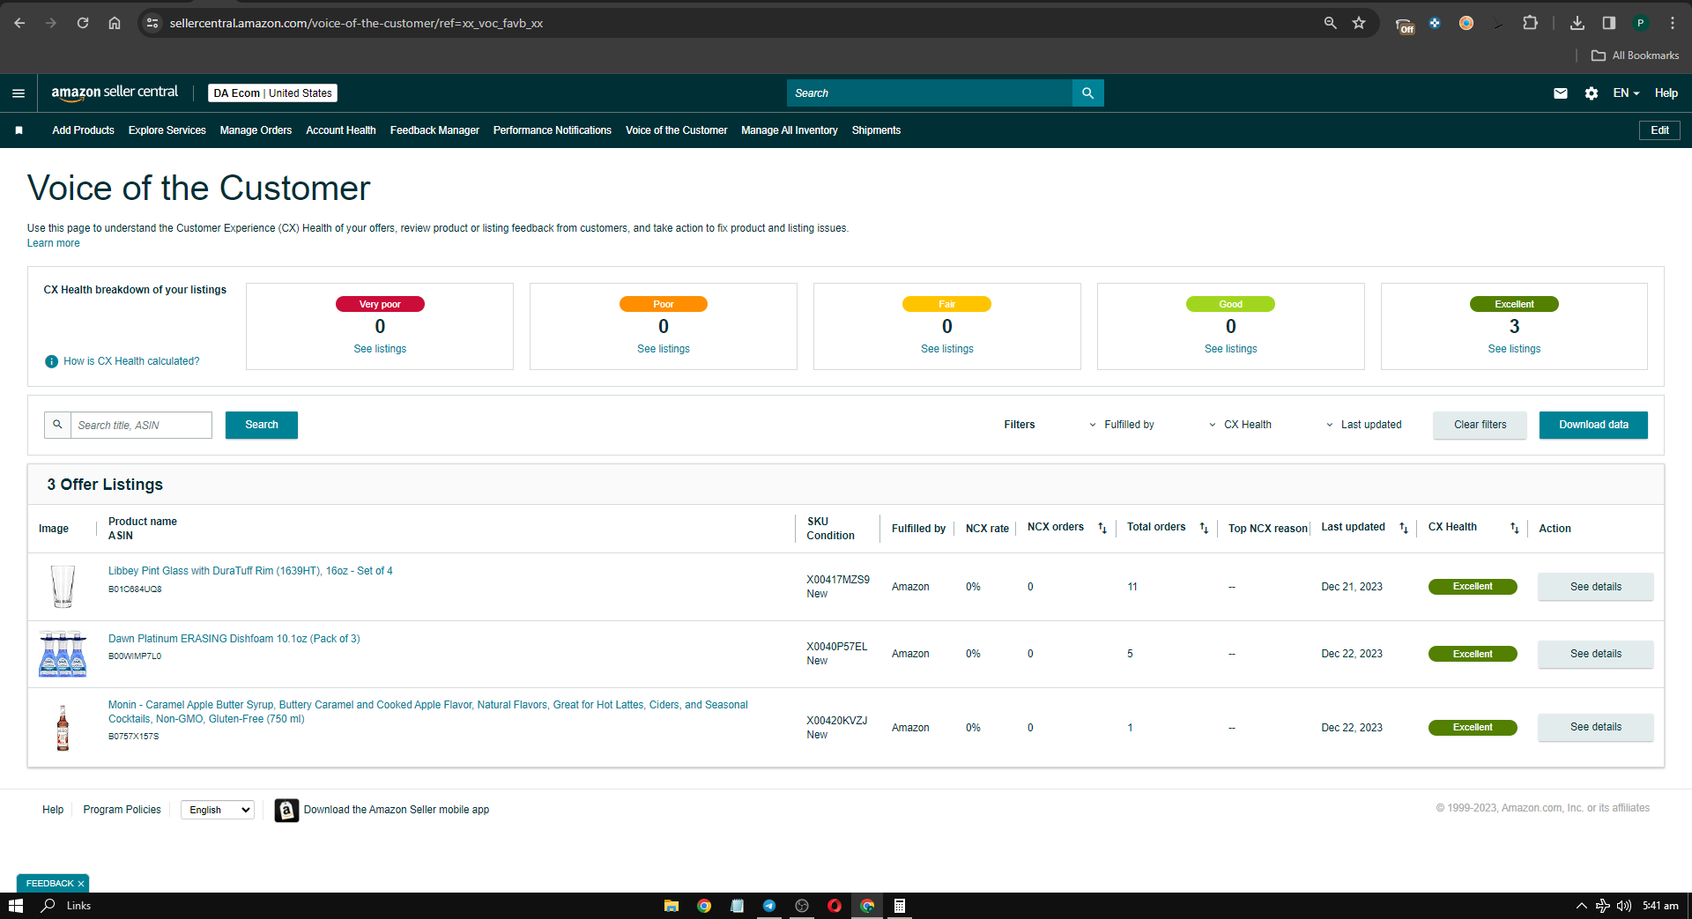The image size is (1692, 919).
Task: See details for Libbey Pint Glass
Action: coord(1596,587)
